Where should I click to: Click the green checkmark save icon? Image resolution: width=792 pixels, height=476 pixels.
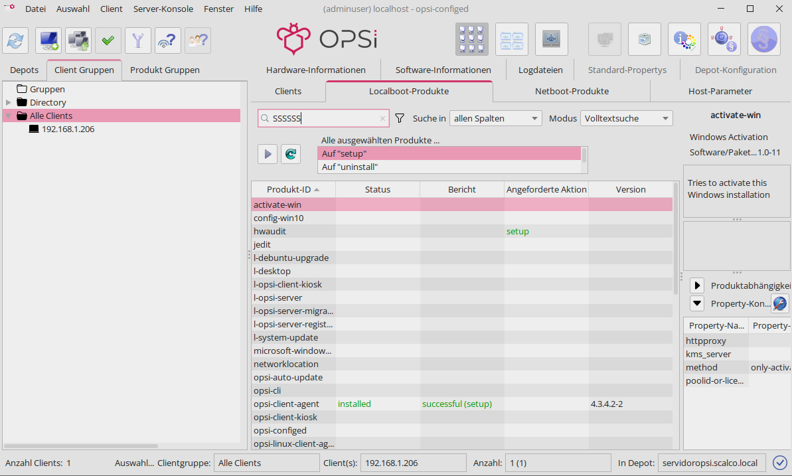click(x=108, y=40)
